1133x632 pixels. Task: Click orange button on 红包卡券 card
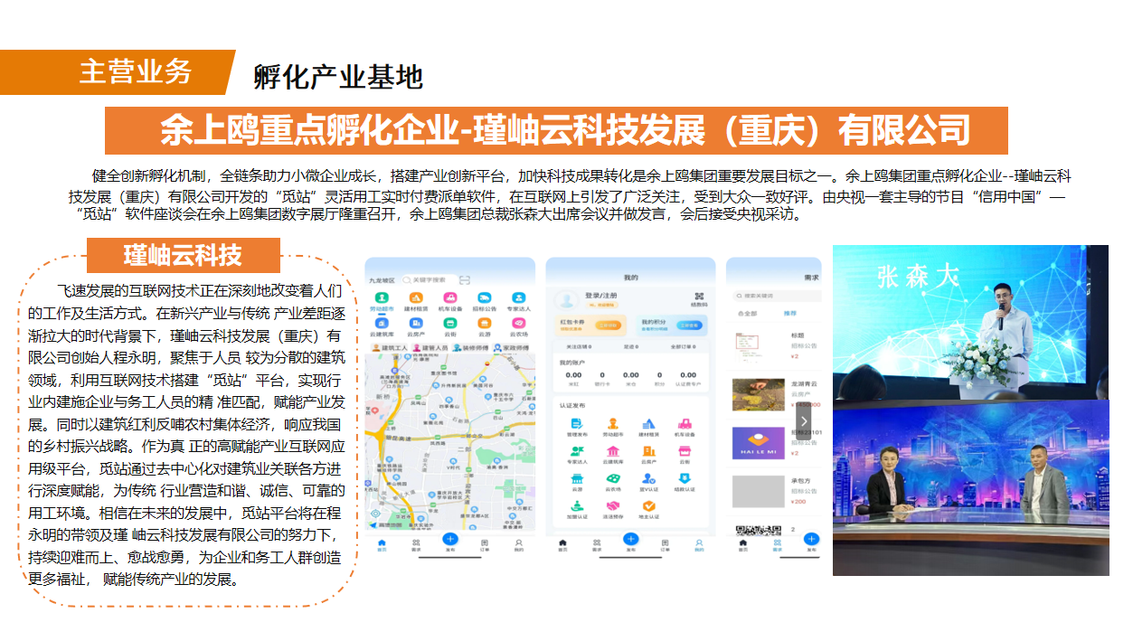(608, 325)
